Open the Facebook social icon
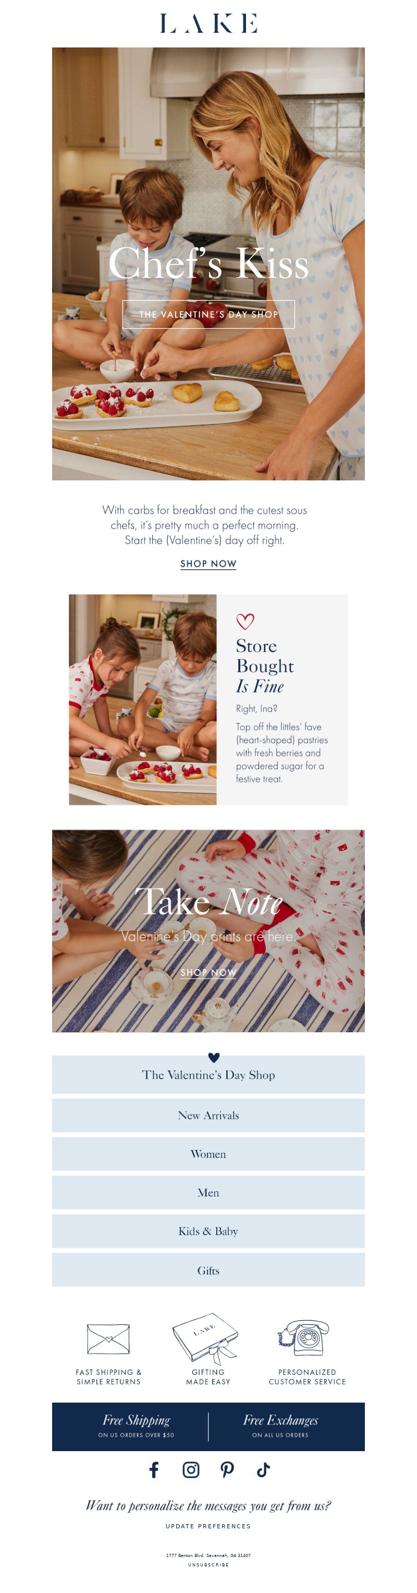The width and height of the screenshot is (417, 1593). click(x=154, y=1469)
